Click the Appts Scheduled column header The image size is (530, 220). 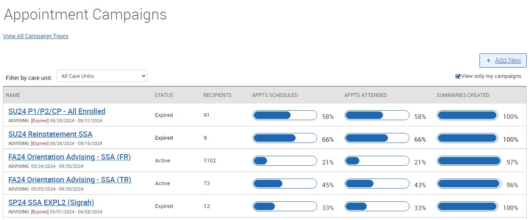pos(275,95)
